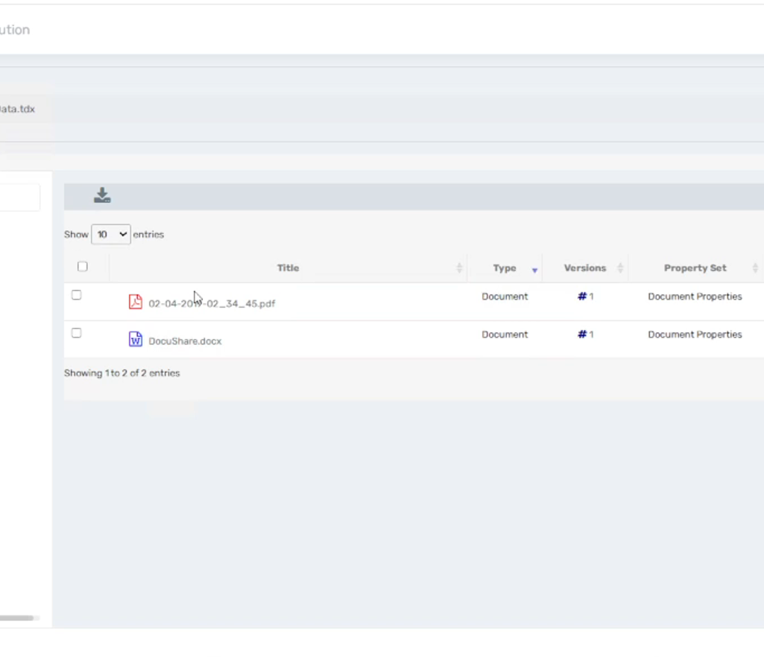Click the hash version icon for DocuShare.docx
This screenshot has width=764, height=658.
point(582,334)
